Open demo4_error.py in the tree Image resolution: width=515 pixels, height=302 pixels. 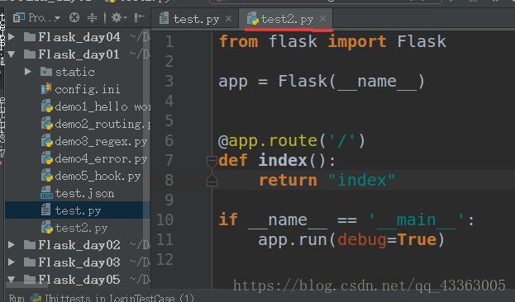101,158
